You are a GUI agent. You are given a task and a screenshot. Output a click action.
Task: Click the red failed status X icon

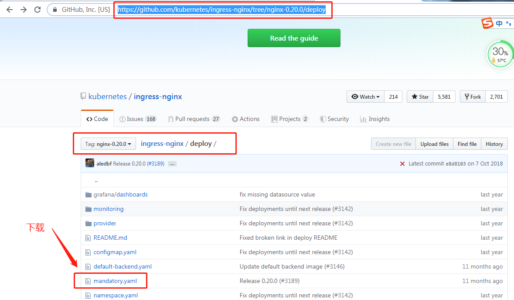pyautogui.click(x=402, y=163)
